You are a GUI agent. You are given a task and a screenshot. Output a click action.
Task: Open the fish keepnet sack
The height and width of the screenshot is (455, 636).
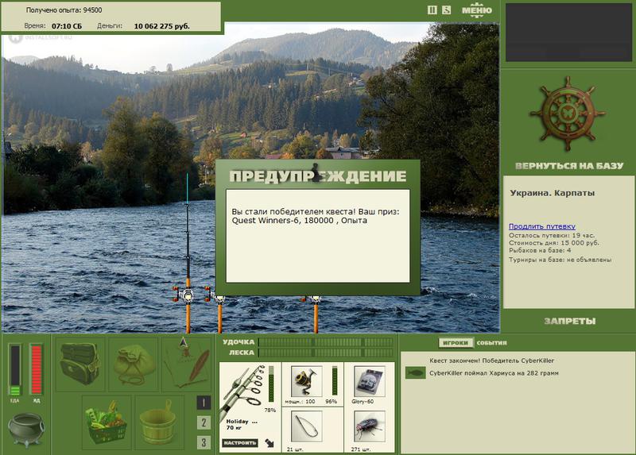[x=134, y=364]
